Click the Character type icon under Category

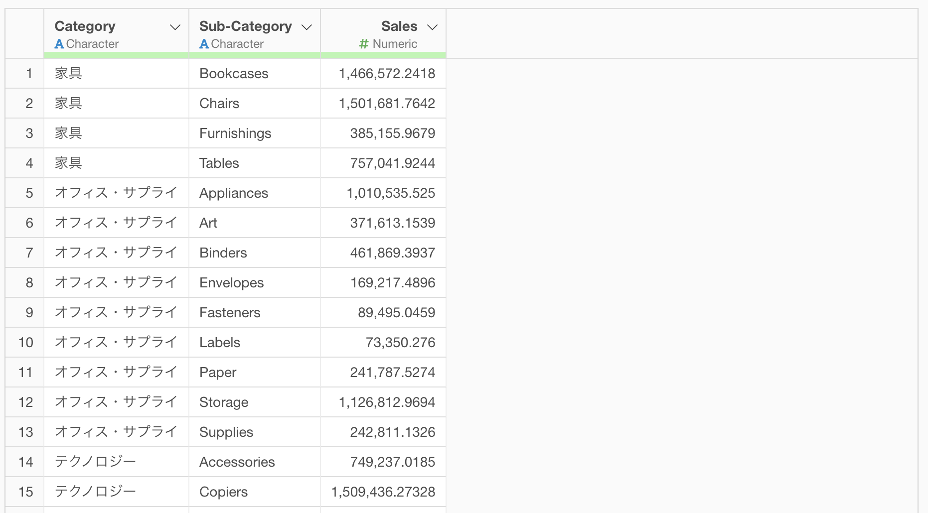[59, 44]
